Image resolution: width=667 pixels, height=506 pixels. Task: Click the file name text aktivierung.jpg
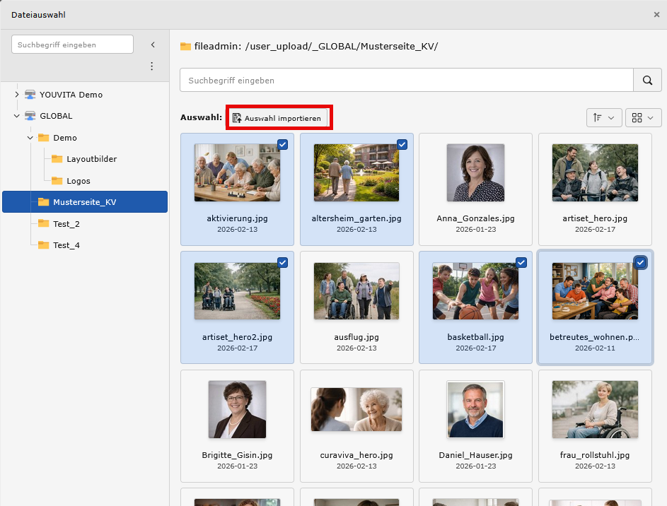click(x=238, y=218)
